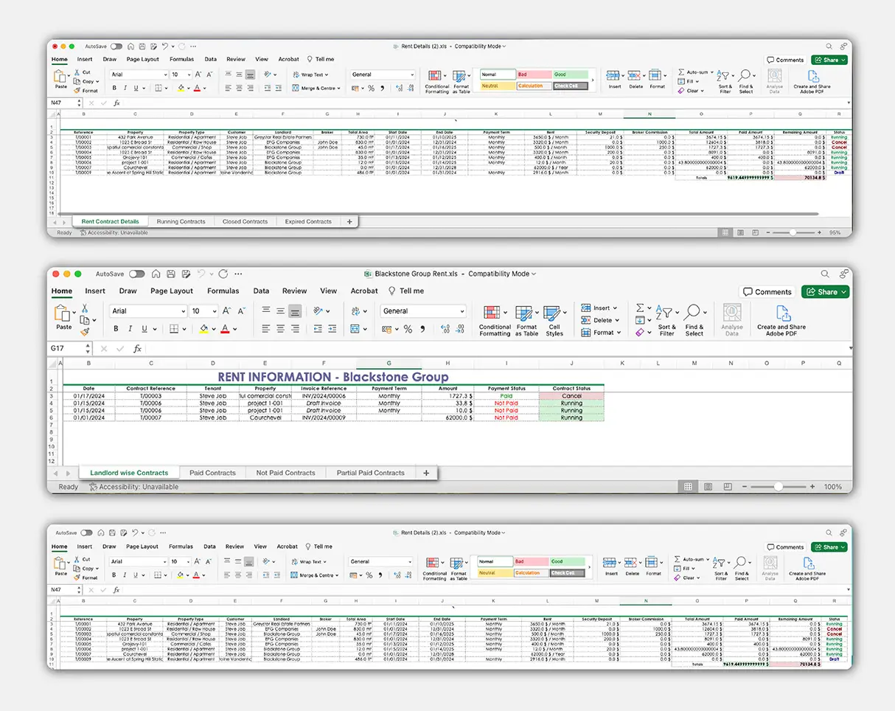Click Find & Select in Blackstone Group Rent window
The image size is (895, 711).
tap(694, 319)
